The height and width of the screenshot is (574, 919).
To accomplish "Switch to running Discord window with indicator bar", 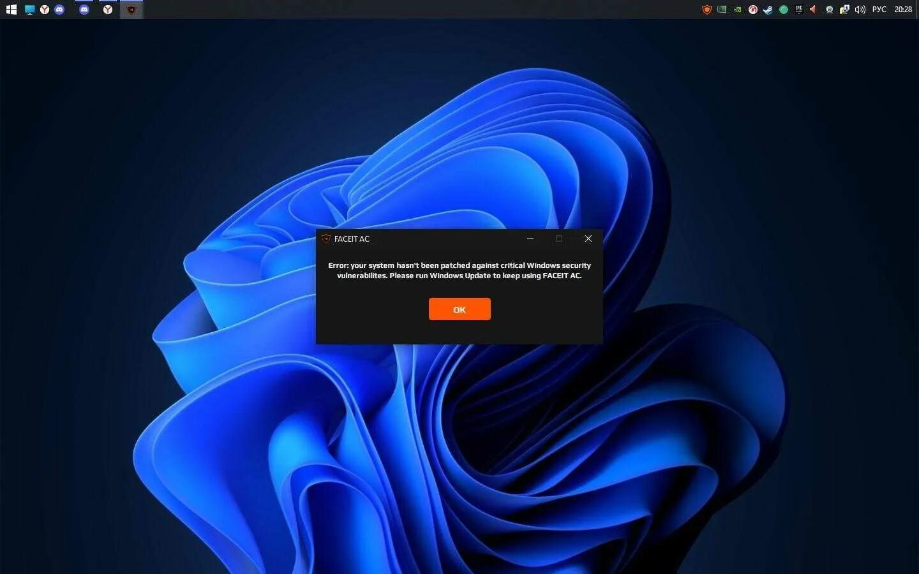I will pos(84,10).
